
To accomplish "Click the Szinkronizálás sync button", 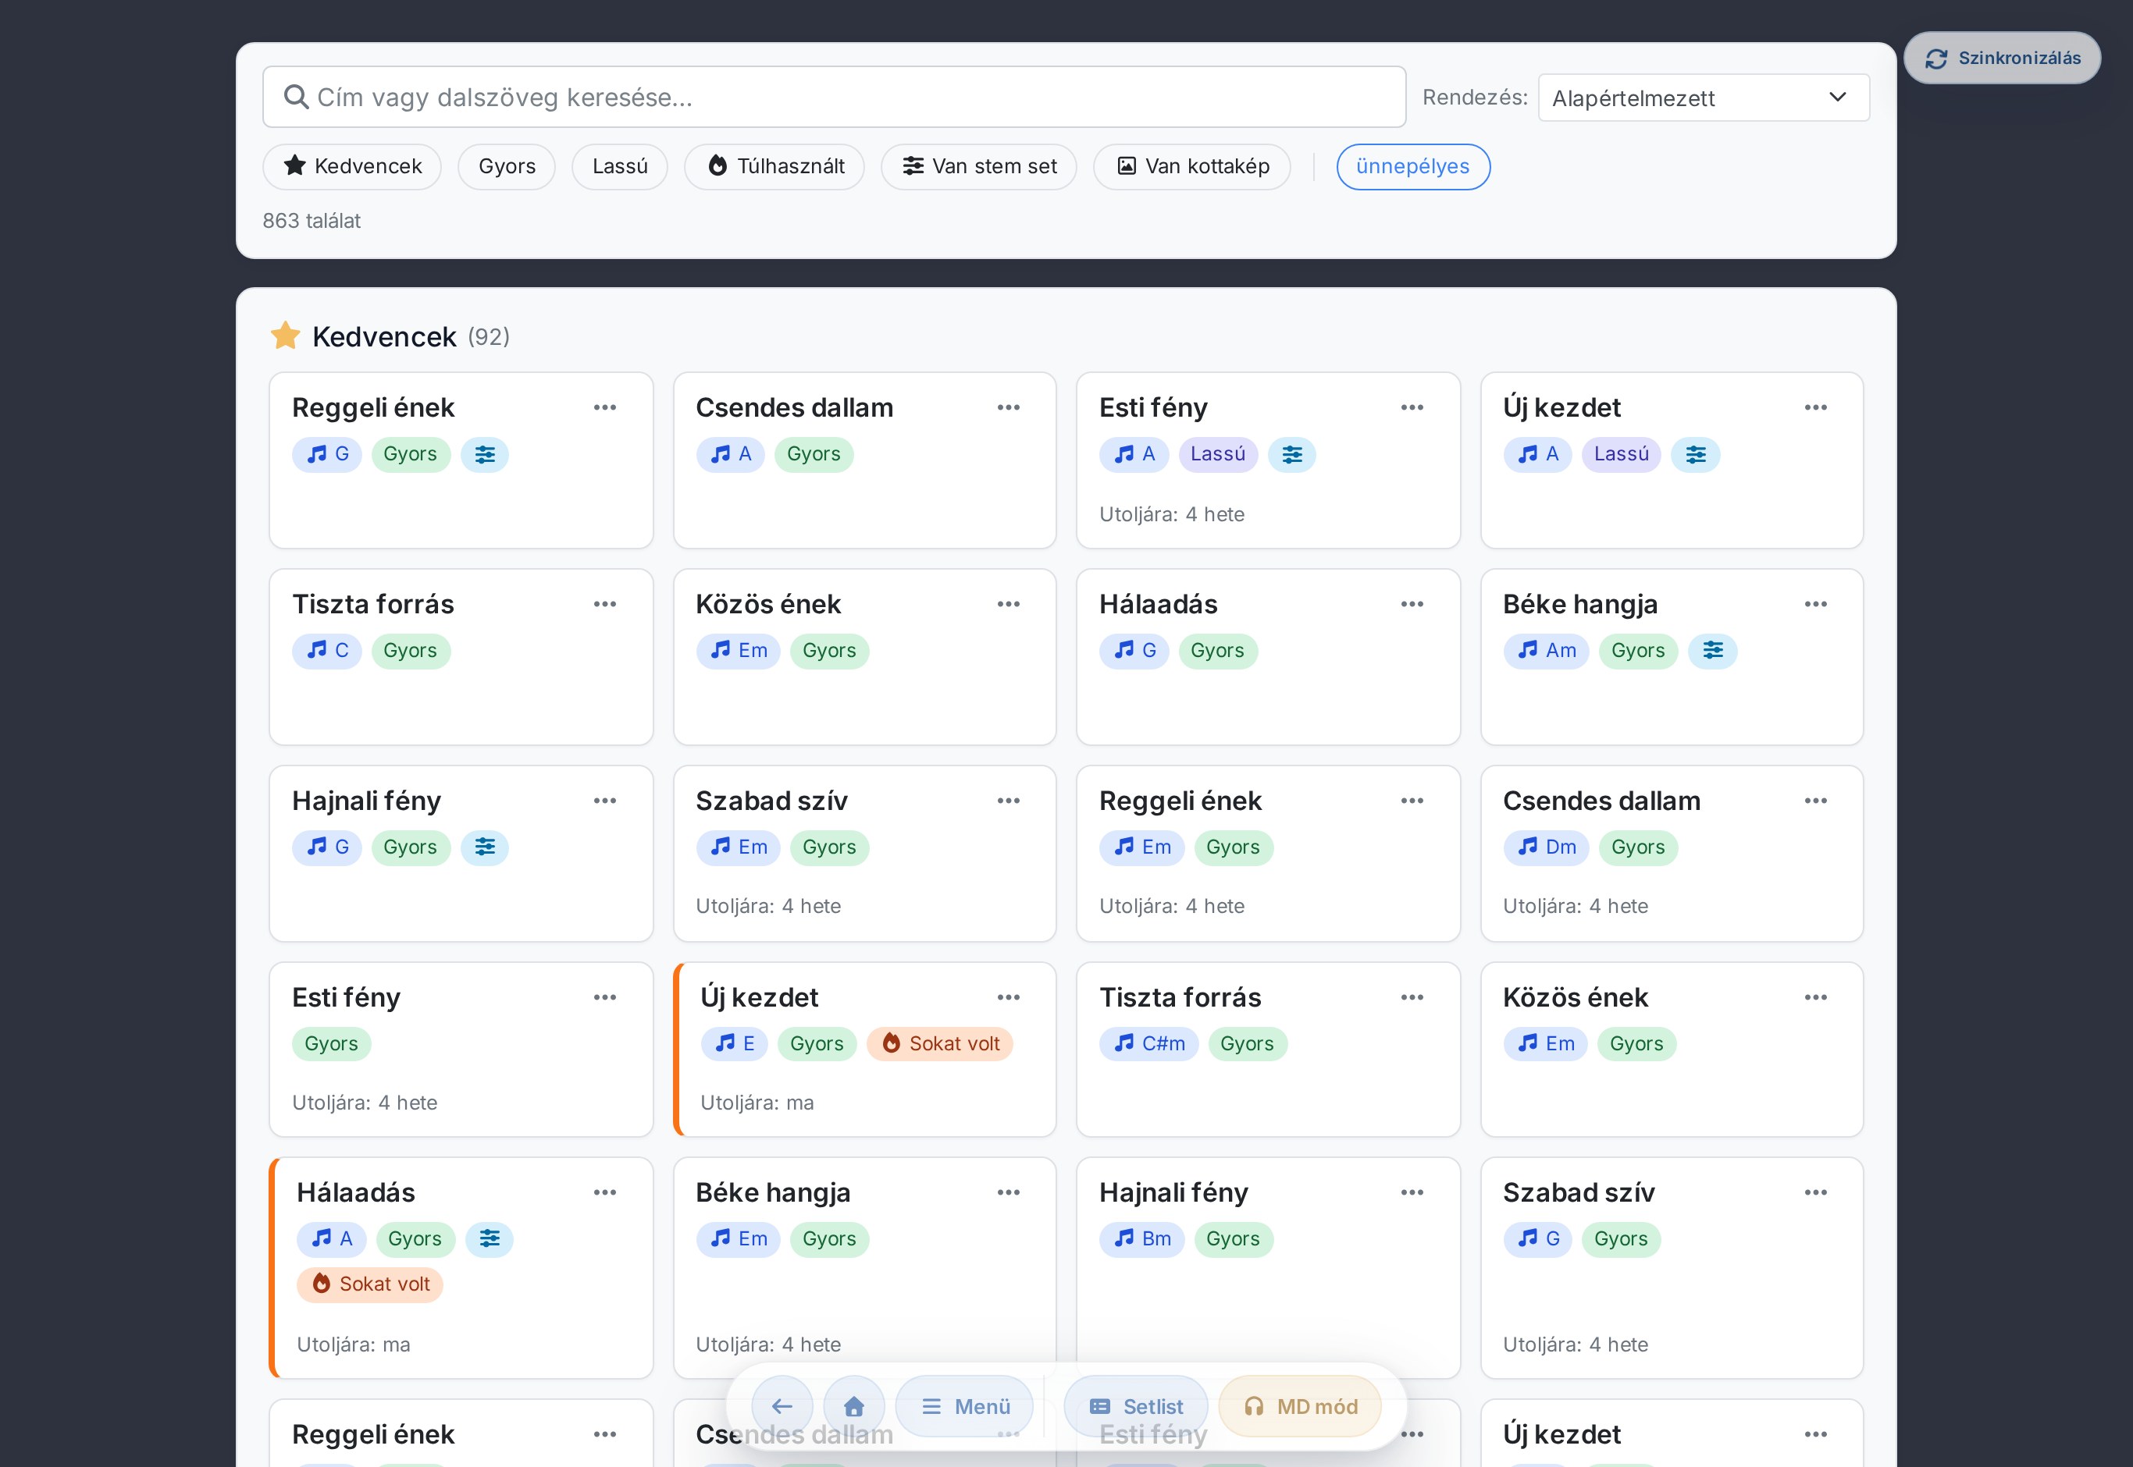I will pyautogui.click(x=2003, y=58).
